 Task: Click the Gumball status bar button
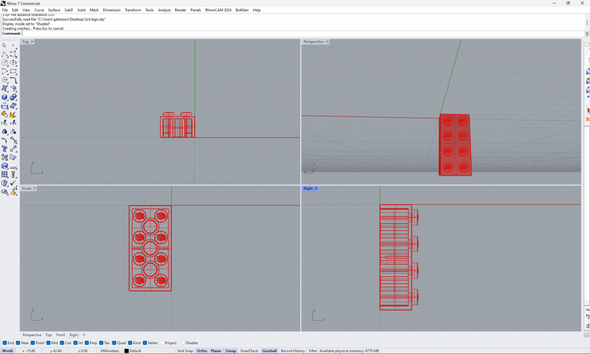pos(269,351)
